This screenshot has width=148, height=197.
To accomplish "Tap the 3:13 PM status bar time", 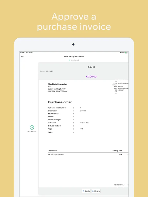I will [23, 53].
